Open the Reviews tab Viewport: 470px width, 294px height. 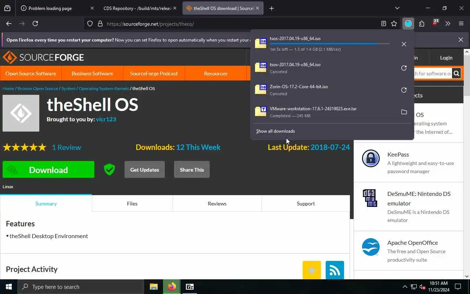coord(217,203)
